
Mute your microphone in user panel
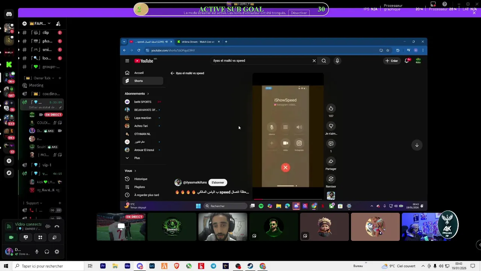point(37,252)
